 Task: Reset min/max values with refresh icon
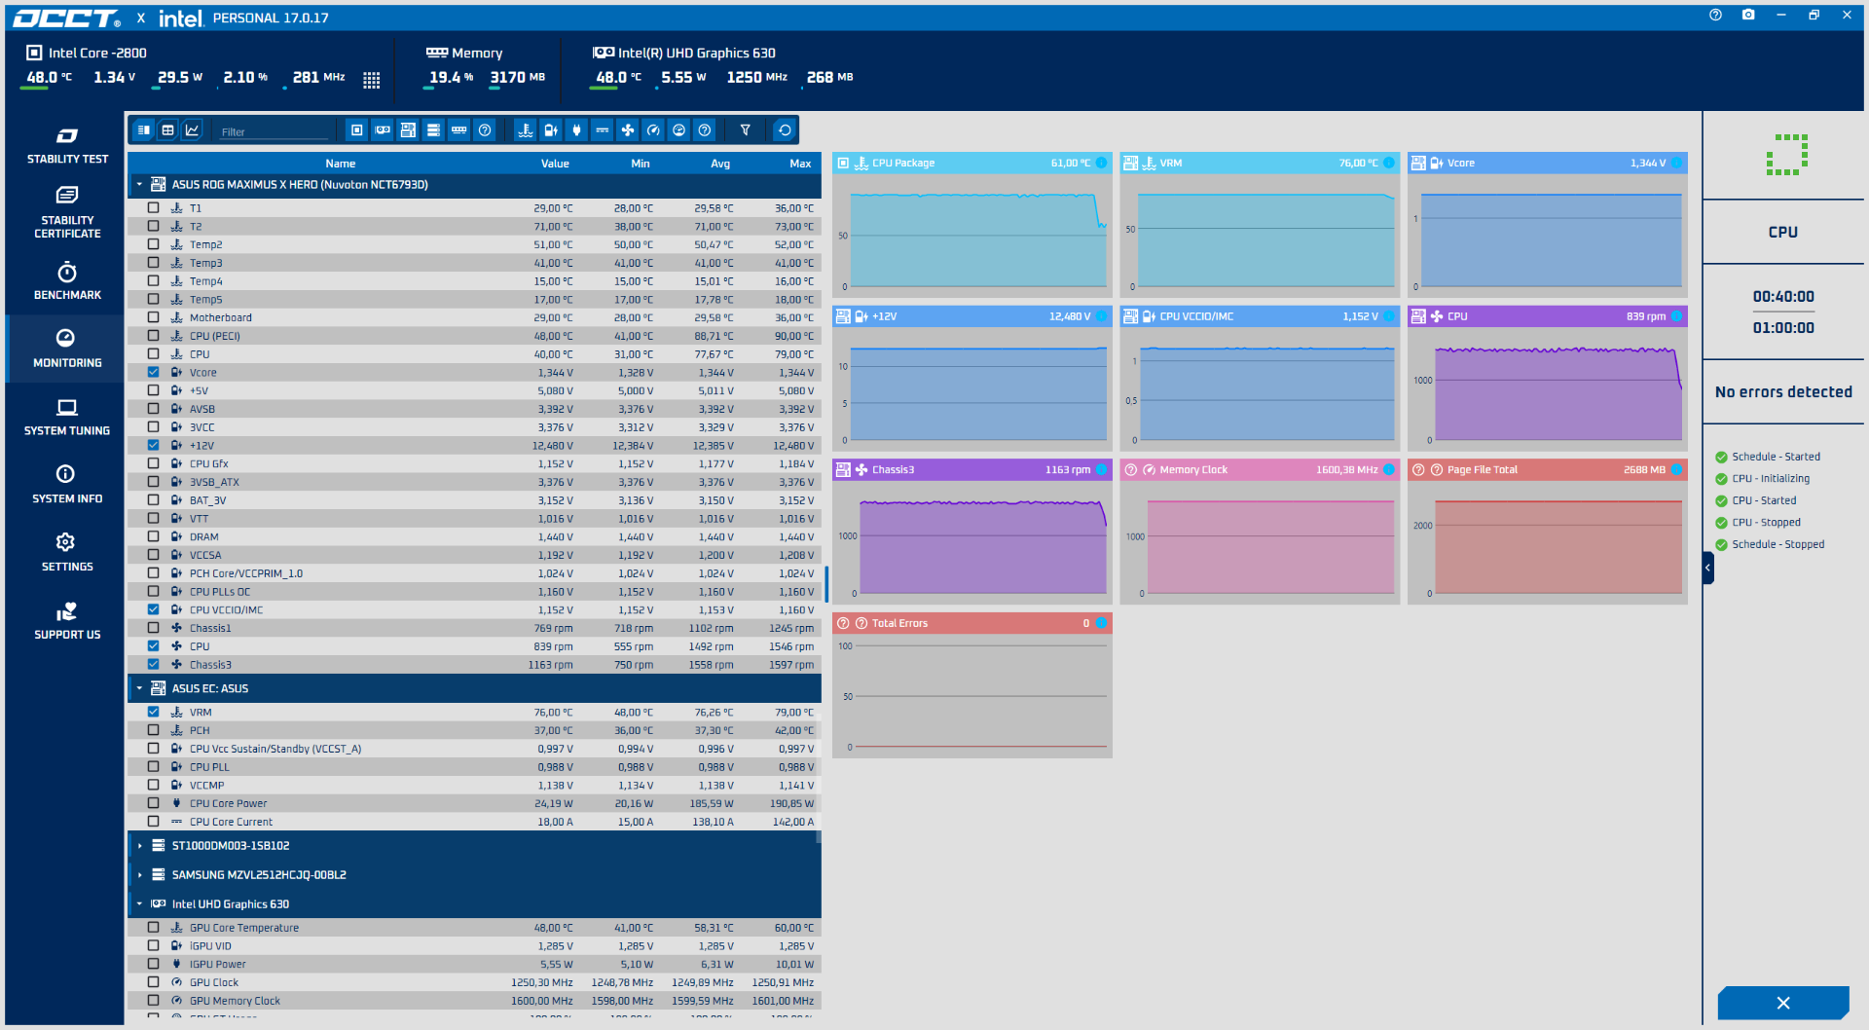coord(785,129)
